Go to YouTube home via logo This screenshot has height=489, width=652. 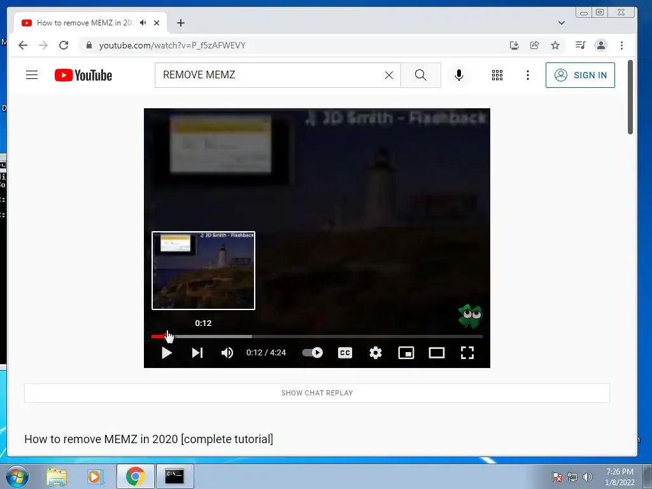(x=83, y=75)
